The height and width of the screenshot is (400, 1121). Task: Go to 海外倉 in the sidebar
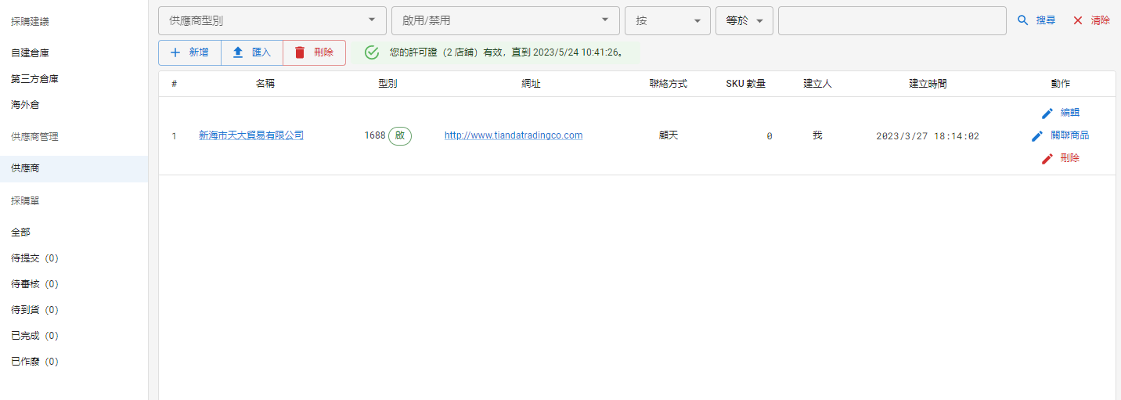(74, 105)
